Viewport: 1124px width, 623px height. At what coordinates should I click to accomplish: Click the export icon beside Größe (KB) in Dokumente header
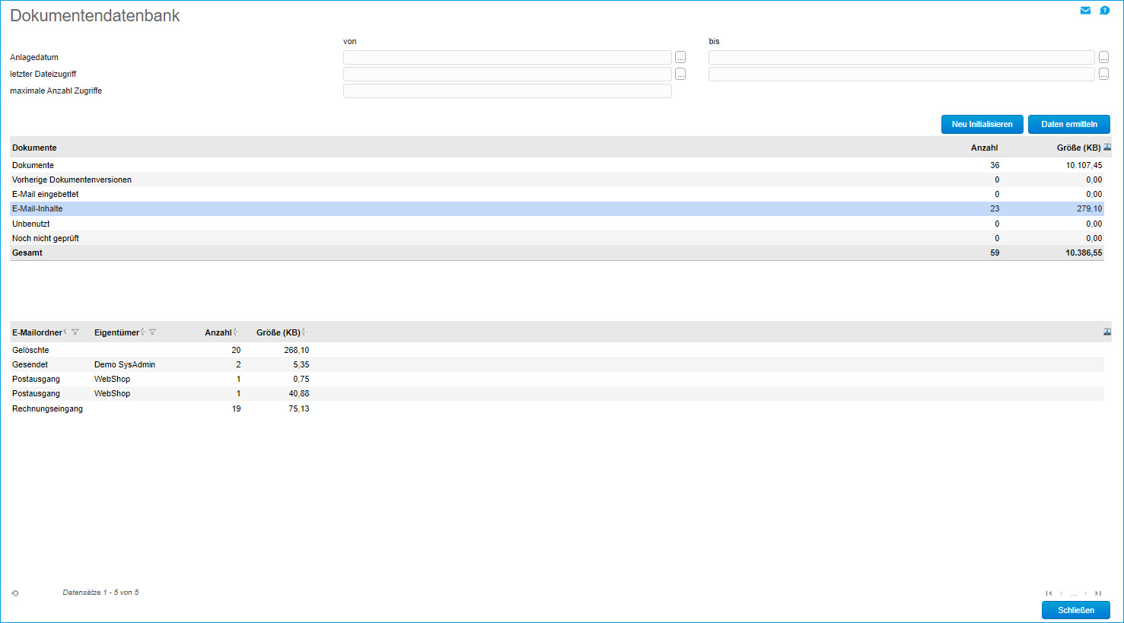click(x=1107, y=147)
